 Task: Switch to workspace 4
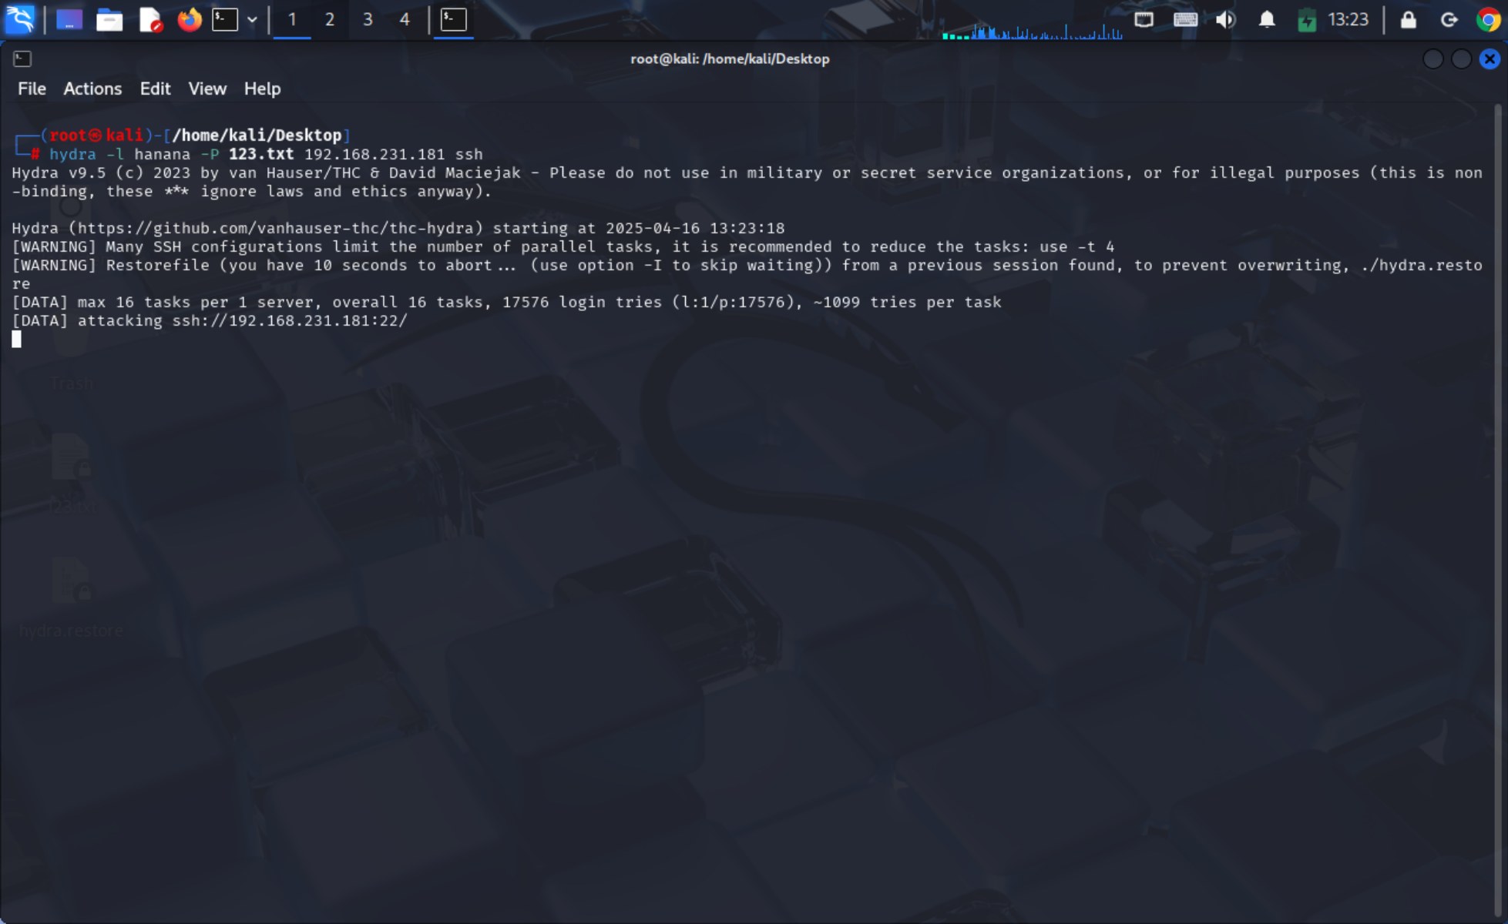pyautogui.click(x=405, y=19)
